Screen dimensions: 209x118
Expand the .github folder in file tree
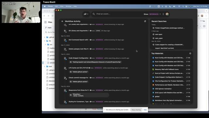pyautogui.click(x=45, y=37)
